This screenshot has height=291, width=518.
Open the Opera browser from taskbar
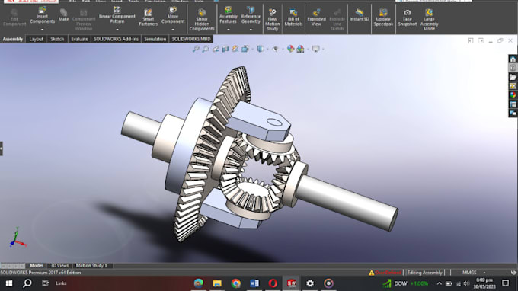[273, 283]
